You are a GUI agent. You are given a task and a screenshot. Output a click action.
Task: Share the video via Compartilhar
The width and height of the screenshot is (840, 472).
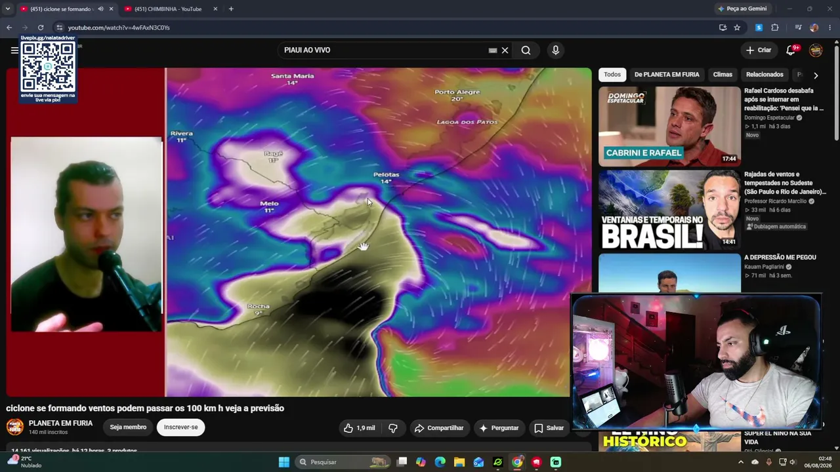tap(439, 428)
